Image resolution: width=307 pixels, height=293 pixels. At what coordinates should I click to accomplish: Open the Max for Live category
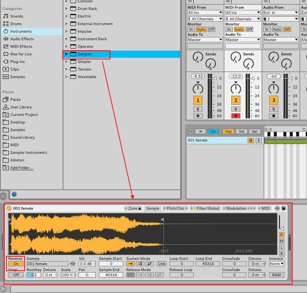21,54
